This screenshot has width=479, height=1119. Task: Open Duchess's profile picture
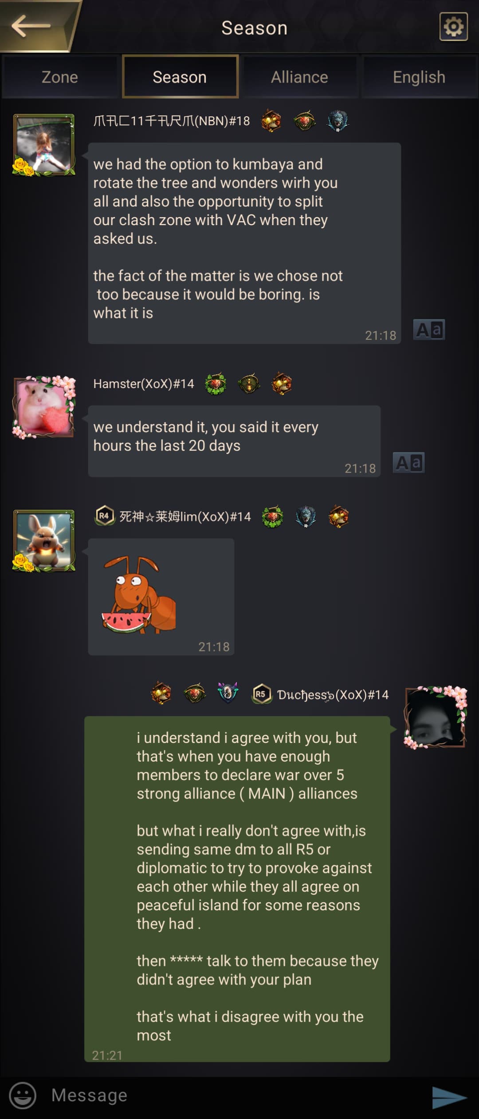tap(436, 717)
